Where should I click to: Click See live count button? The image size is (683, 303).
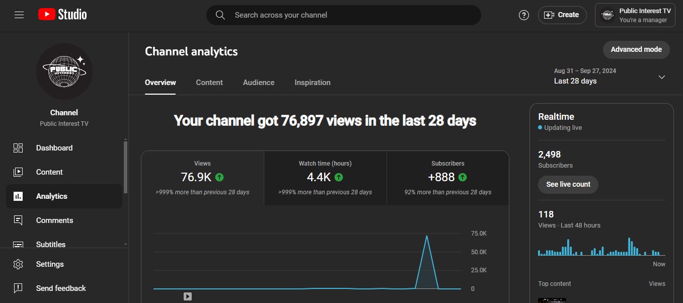pyautogui.click(x=568, y=184)
